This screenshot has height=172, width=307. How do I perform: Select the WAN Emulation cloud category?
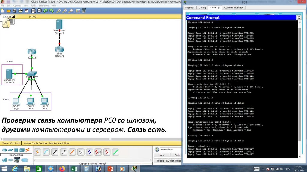point(10,160)
